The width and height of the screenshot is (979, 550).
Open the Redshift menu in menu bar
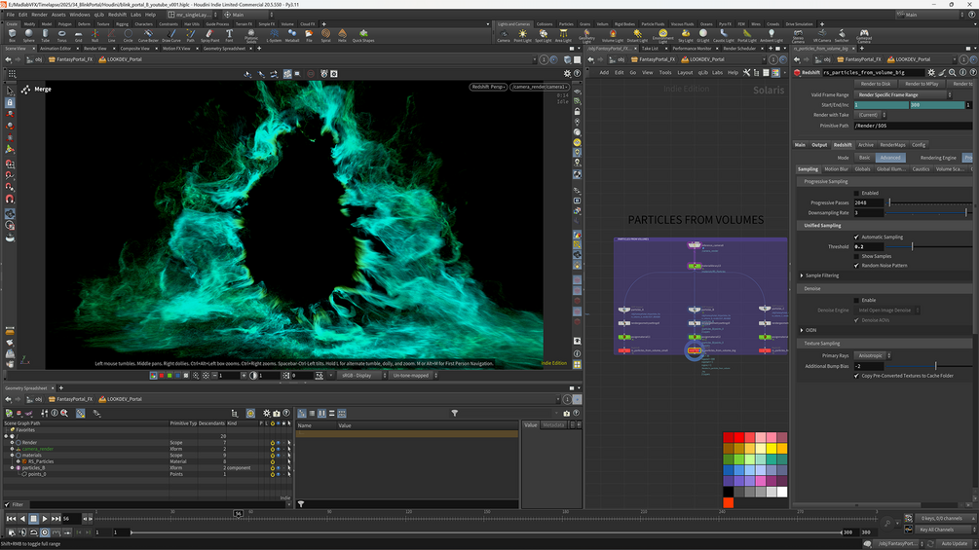tap(117, 15)
